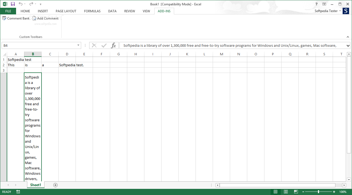The height and width of the screenshot is (195, 352).
Task: Open Ribbon Display Options
Action: (324, 4)
